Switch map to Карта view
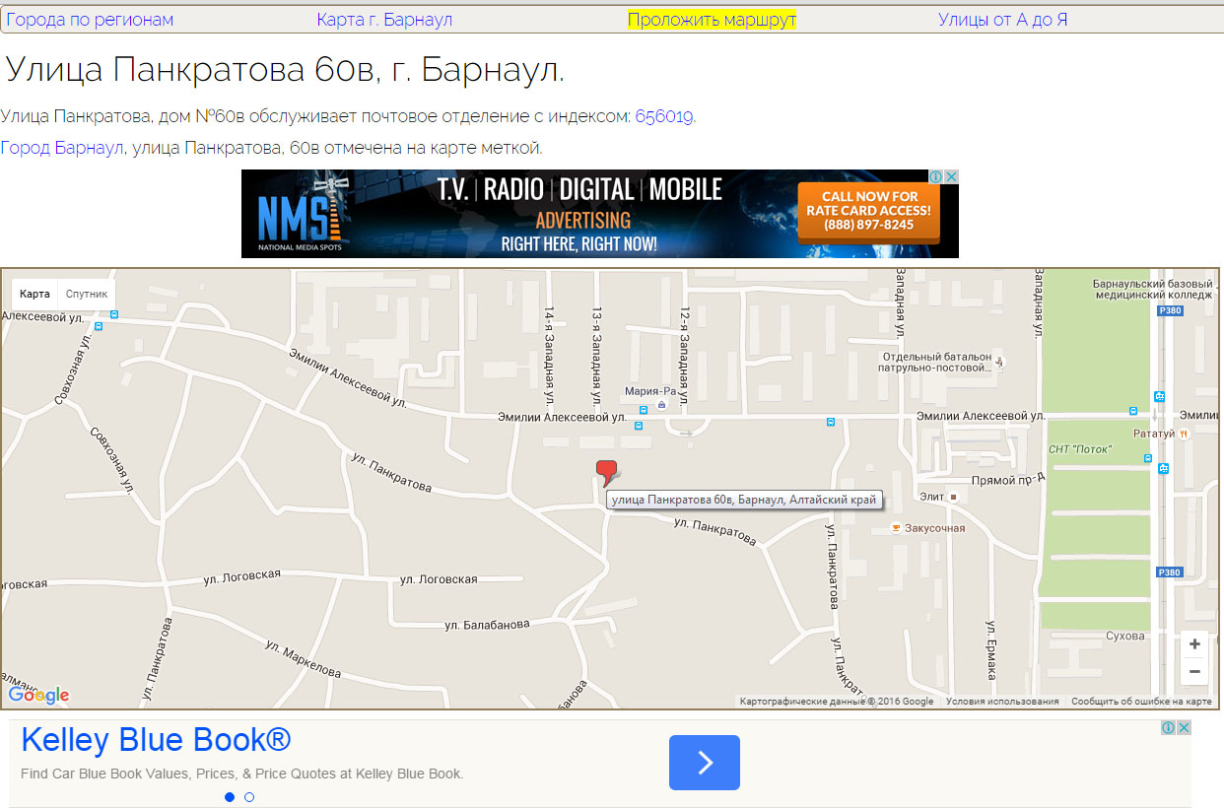The width and height of the screenshot is (1224, 808). click(x=34, y=294)
